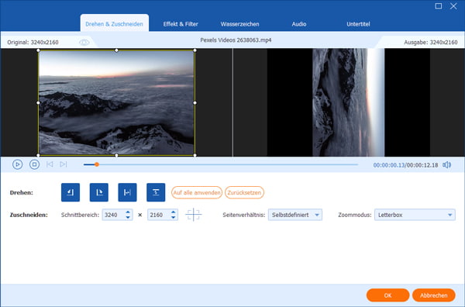
Task: Click the rotated output preview image
Action: [x=349, y=102]
